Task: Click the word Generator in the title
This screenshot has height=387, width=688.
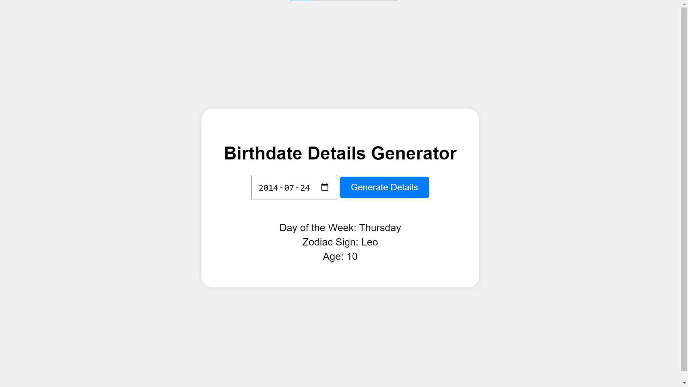Action: coord(414,153)
